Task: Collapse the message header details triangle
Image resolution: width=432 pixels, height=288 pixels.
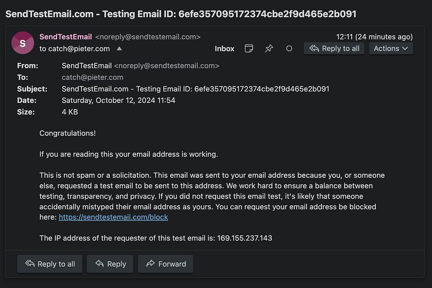Action: click(x=119, y=48)
